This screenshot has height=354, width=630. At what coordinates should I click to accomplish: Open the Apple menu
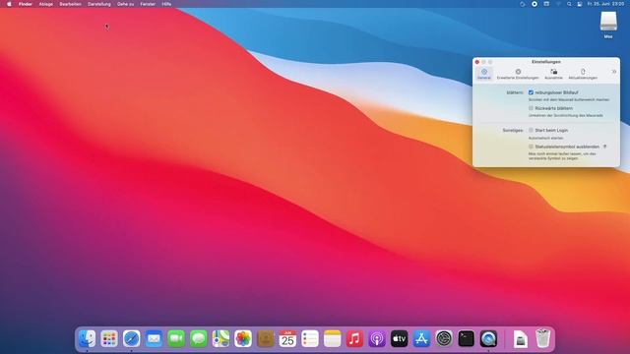point(9,4)
